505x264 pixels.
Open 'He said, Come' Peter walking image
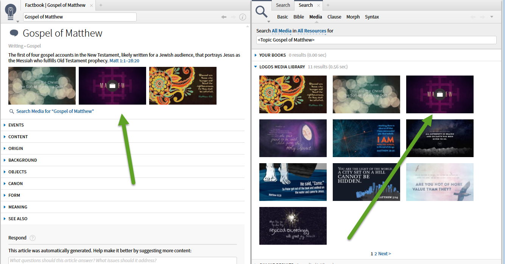[293, 182]
